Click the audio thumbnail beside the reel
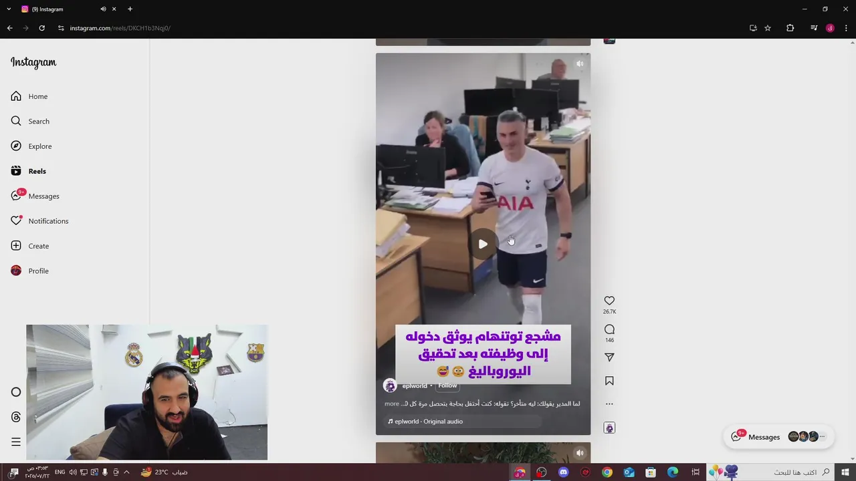856x481 pixels. (609, 428)
